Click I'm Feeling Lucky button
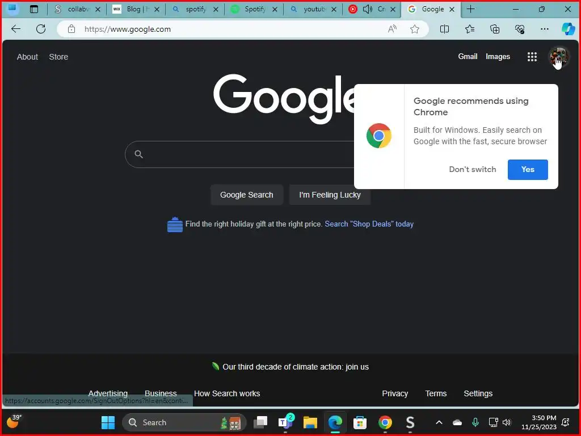 (x=330, y=195)
